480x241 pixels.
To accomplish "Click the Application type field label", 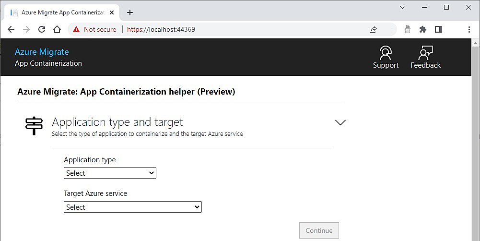I will click(90, 160).
